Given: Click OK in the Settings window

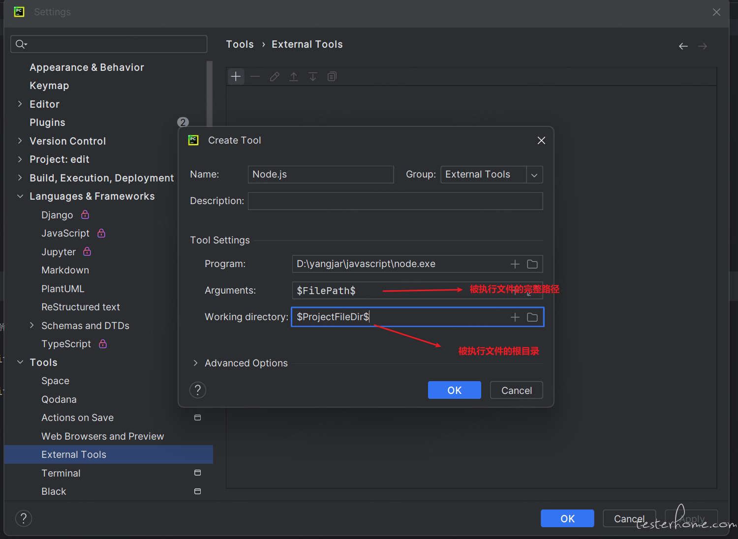Looking at the screenshot, I should (567, 518).
